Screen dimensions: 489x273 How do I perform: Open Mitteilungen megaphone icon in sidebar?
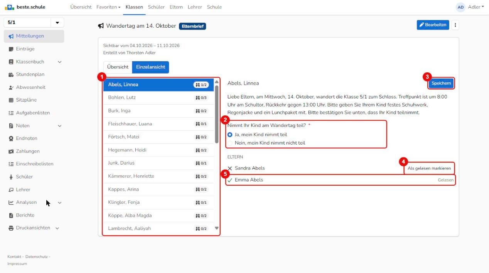pos(11,36)
